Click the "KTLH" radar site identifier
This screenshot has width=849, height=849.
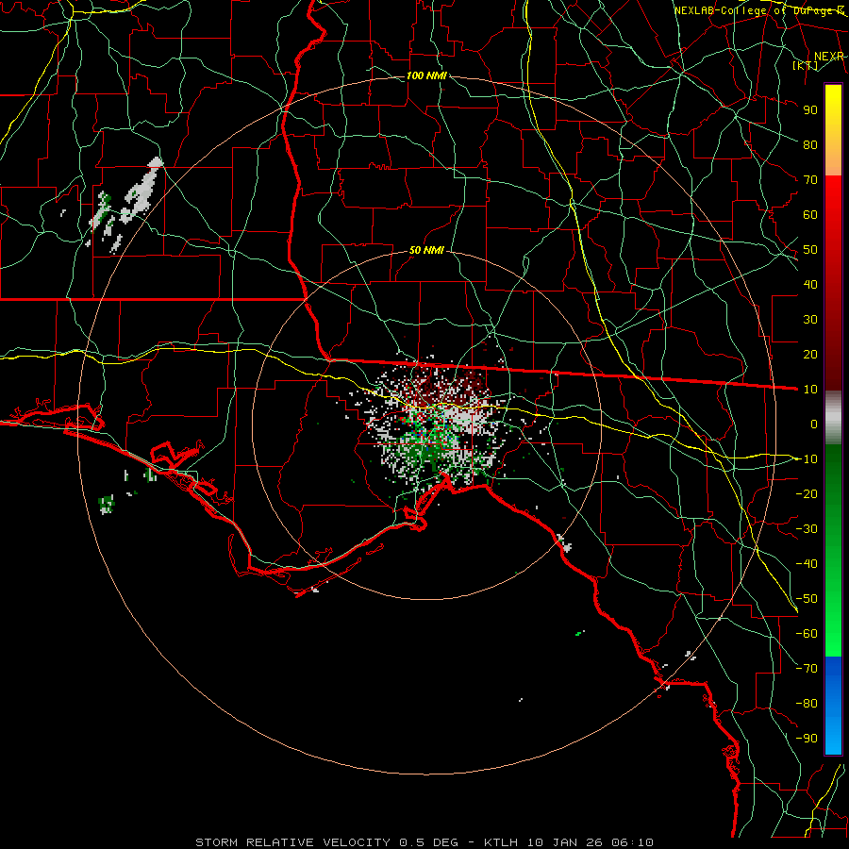501,842
